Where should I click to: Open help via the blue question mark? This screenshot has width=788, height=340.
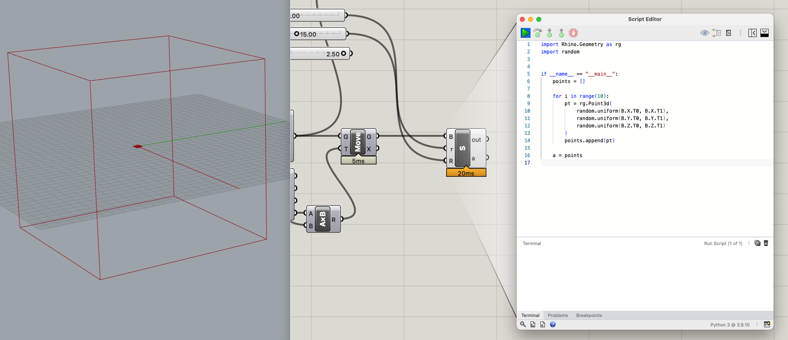click(553, 324)
